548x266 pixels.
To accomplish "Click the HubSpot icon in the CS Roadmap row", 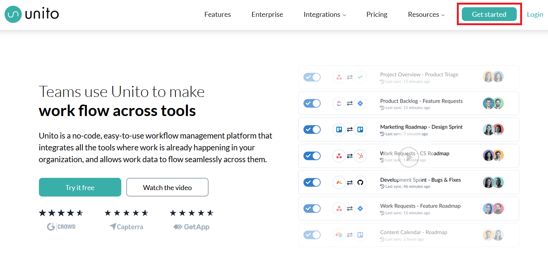I will coord(360,156).
